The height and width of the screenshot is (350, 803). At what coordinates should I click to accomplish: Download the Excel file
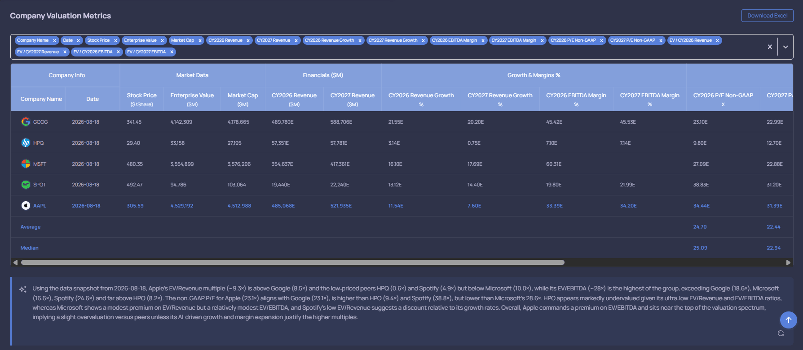coord(767,16)
